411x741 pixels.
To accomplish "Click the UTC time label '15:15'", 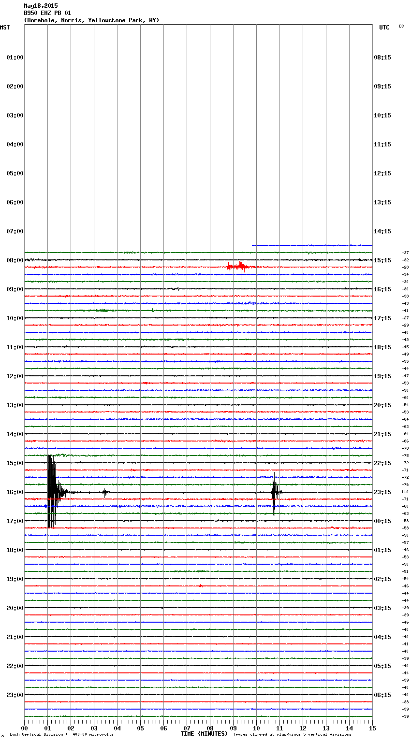I will tap(382, 260).
